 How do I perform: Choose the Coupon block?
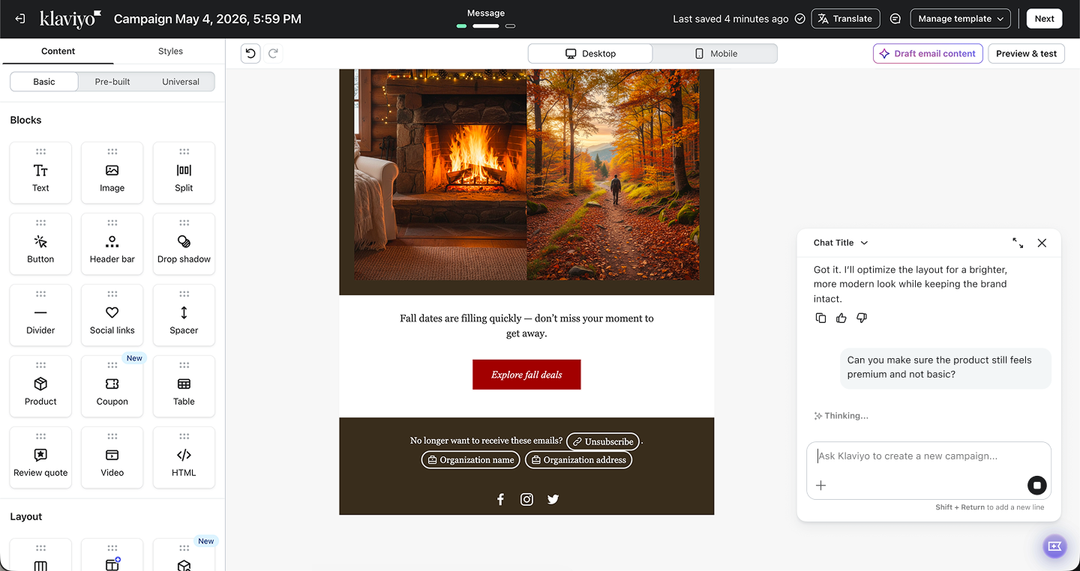click(x=112, y=386)
